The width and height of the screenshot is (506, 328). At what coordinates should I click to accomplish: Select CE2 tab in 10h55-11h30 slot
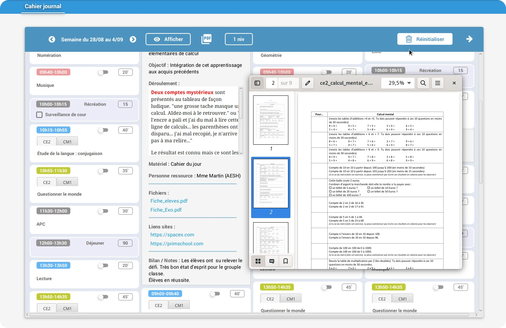point(47,182)
